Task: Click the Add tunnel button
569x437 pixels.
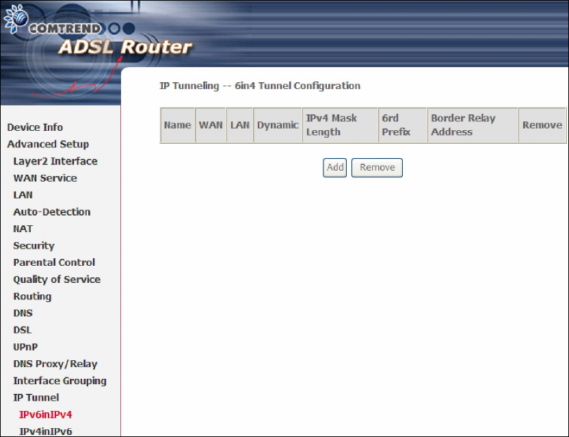Action: (x=334, y=168)
